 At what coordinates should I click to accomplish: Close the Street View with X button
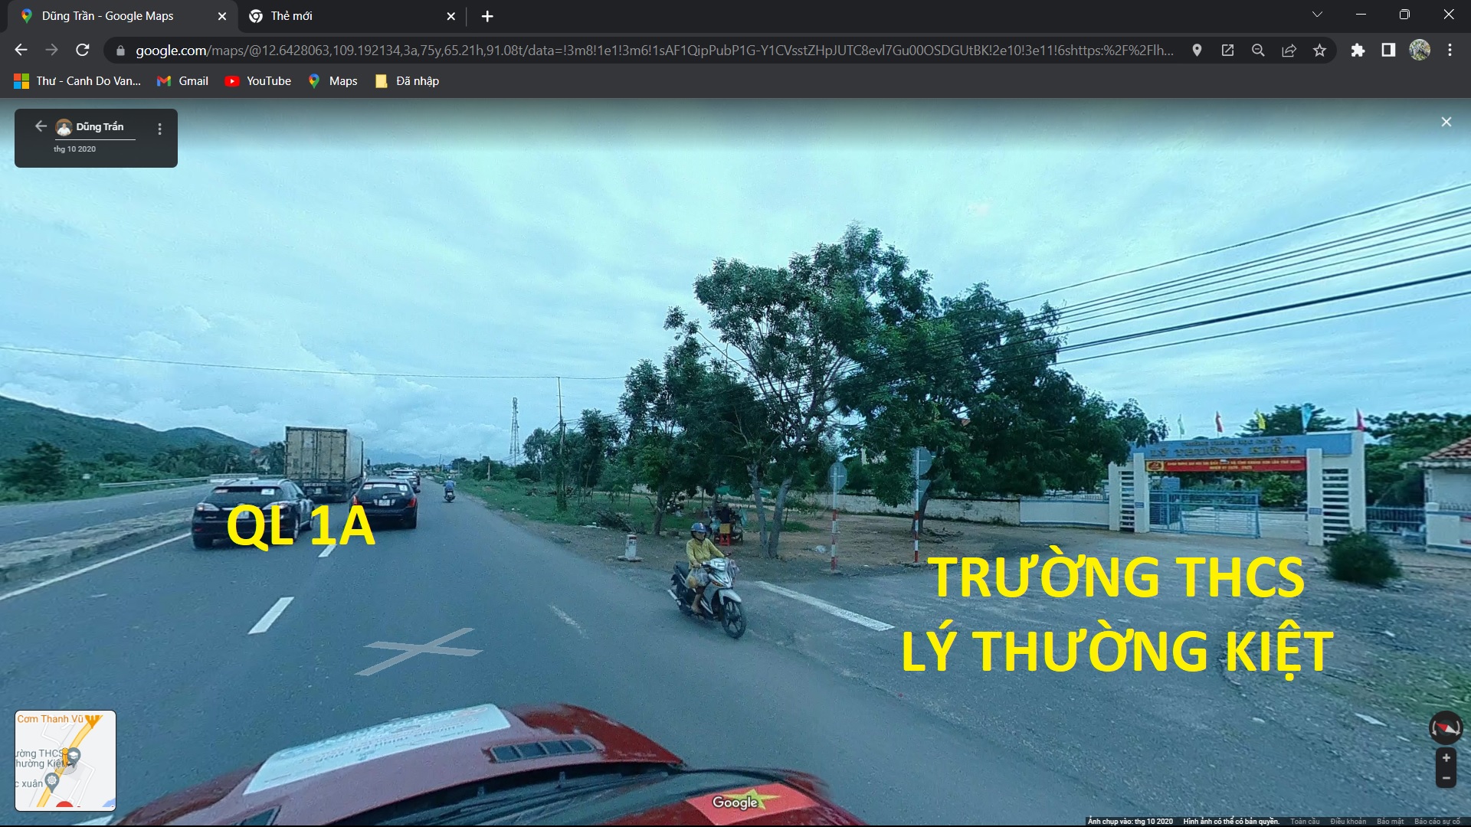[1446, 122]
